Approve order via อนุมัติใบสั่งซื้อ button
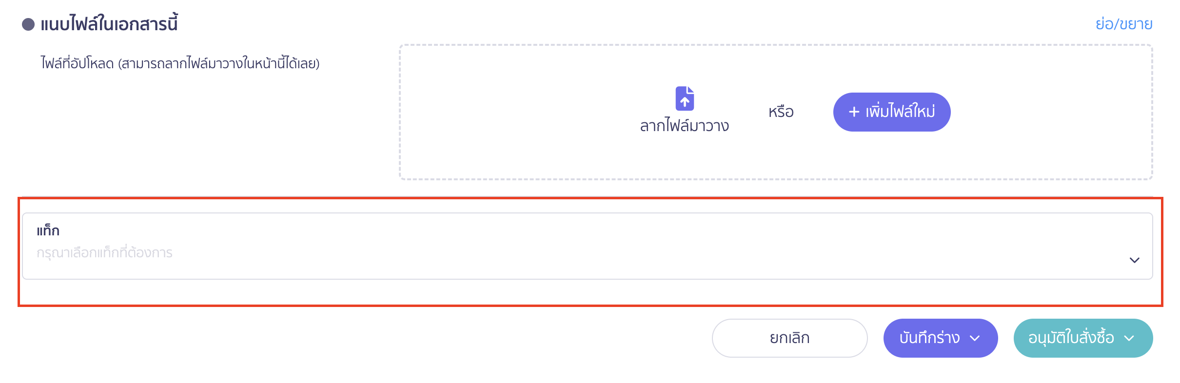 1083,338
